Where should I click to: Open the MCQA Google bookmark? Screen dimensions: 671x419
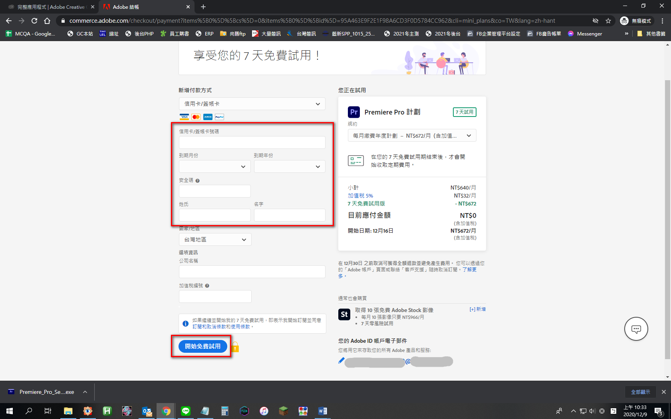pos(30,34)
